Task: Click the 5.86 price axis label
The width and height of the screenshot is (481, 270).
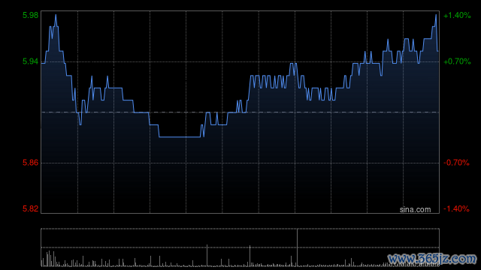Action: coord(30,163)
